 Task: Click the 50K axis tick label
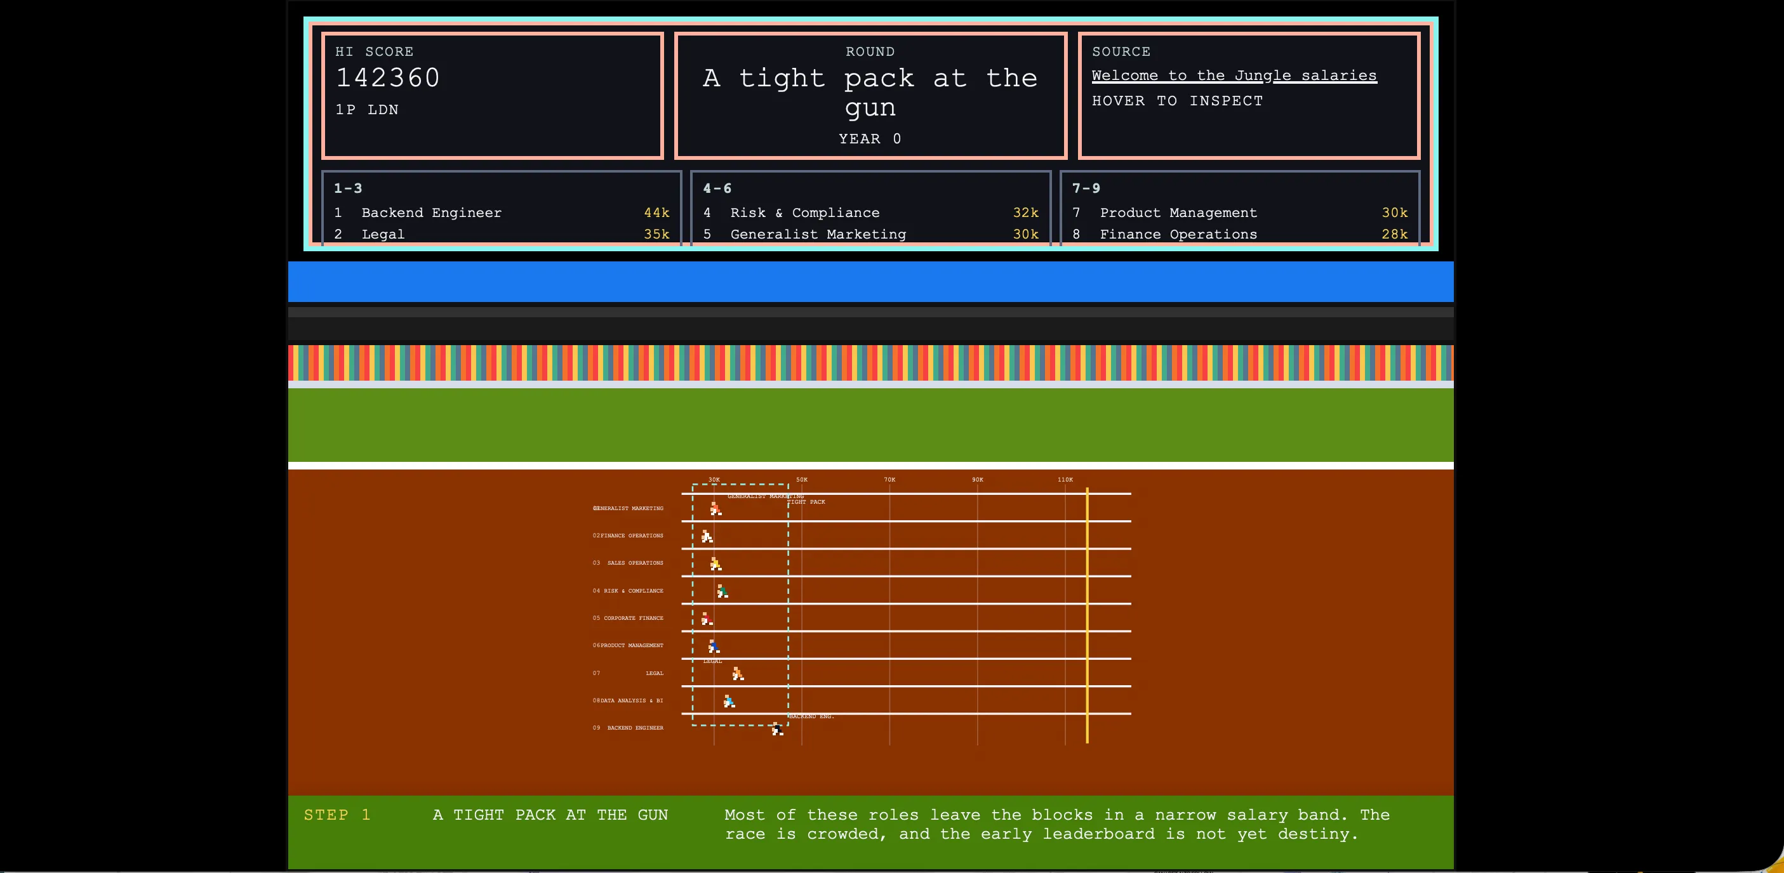(802, 479)
